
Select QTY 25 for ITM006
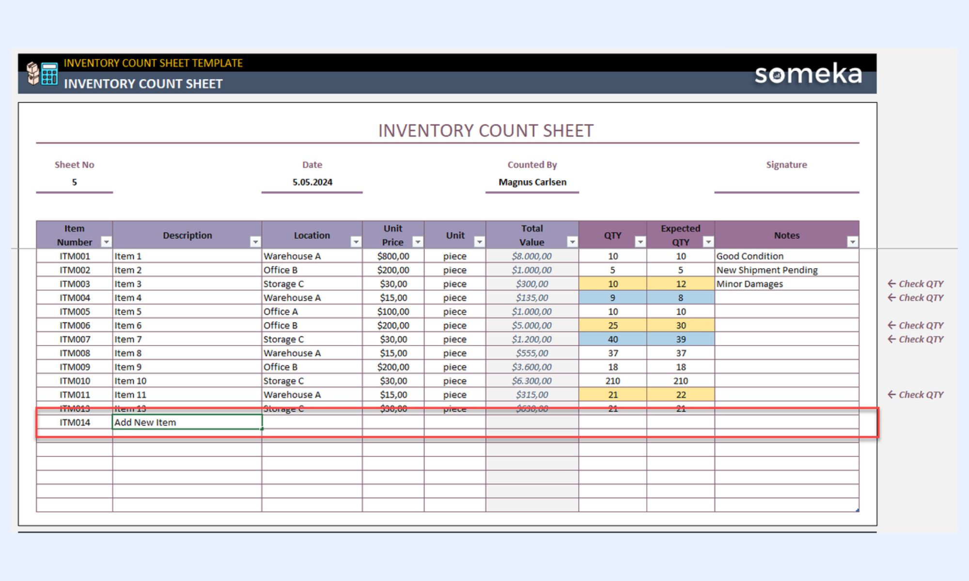(x=613, y=325)
